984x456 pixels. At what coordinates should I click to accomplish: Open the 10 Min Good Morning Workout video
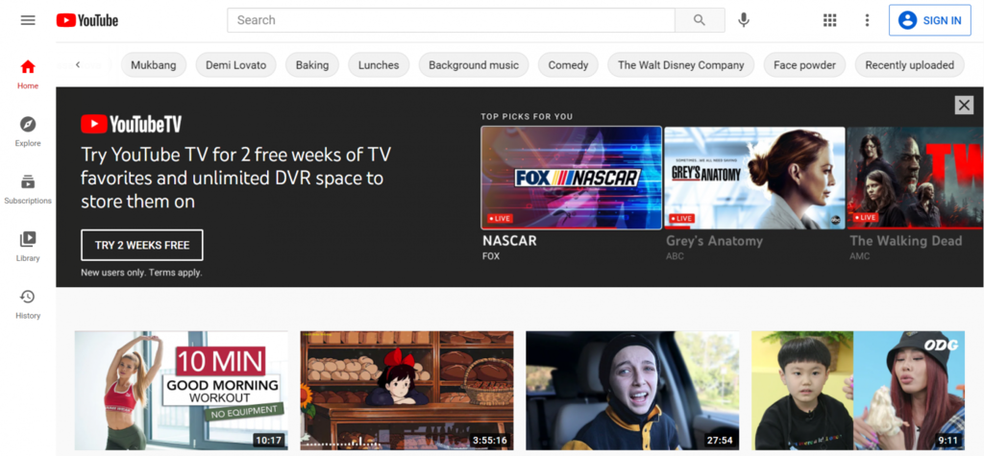pyautogui.click(x=182, y=390)
